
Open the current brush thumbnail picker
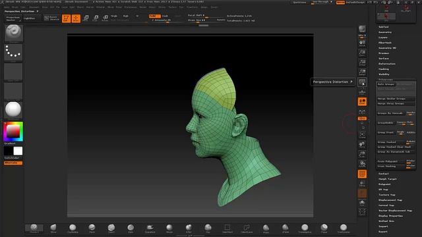tap(13, 33)
